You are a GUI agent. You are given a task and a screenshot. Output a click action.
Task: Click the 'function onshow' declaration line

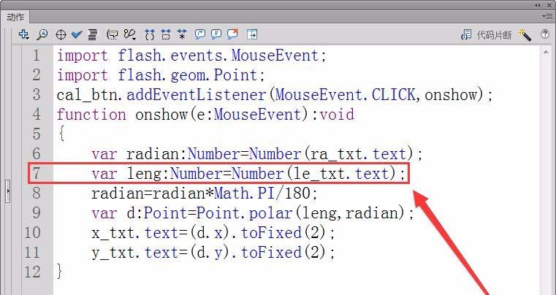point(205,115)
